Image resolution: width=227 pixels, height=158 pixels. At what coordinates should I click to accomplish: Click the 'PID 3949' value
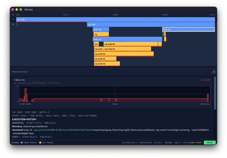click(17, 112)
